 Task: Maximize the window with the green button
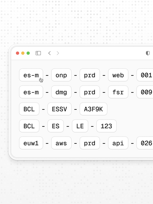(x=28, y=53)
